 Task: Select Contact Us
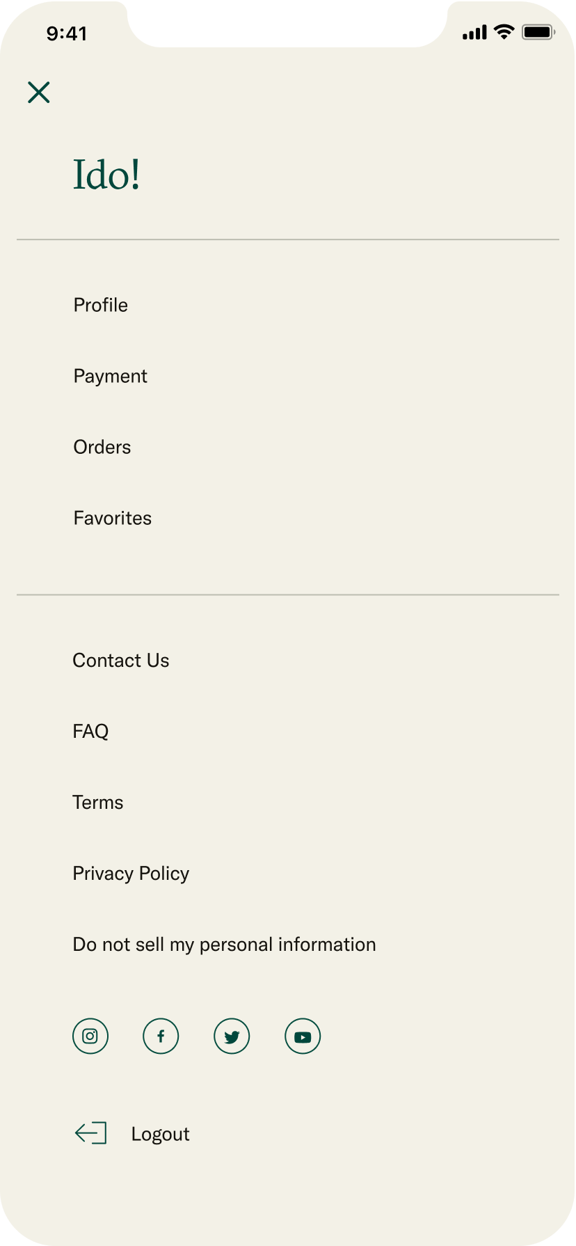pos(121,660)
